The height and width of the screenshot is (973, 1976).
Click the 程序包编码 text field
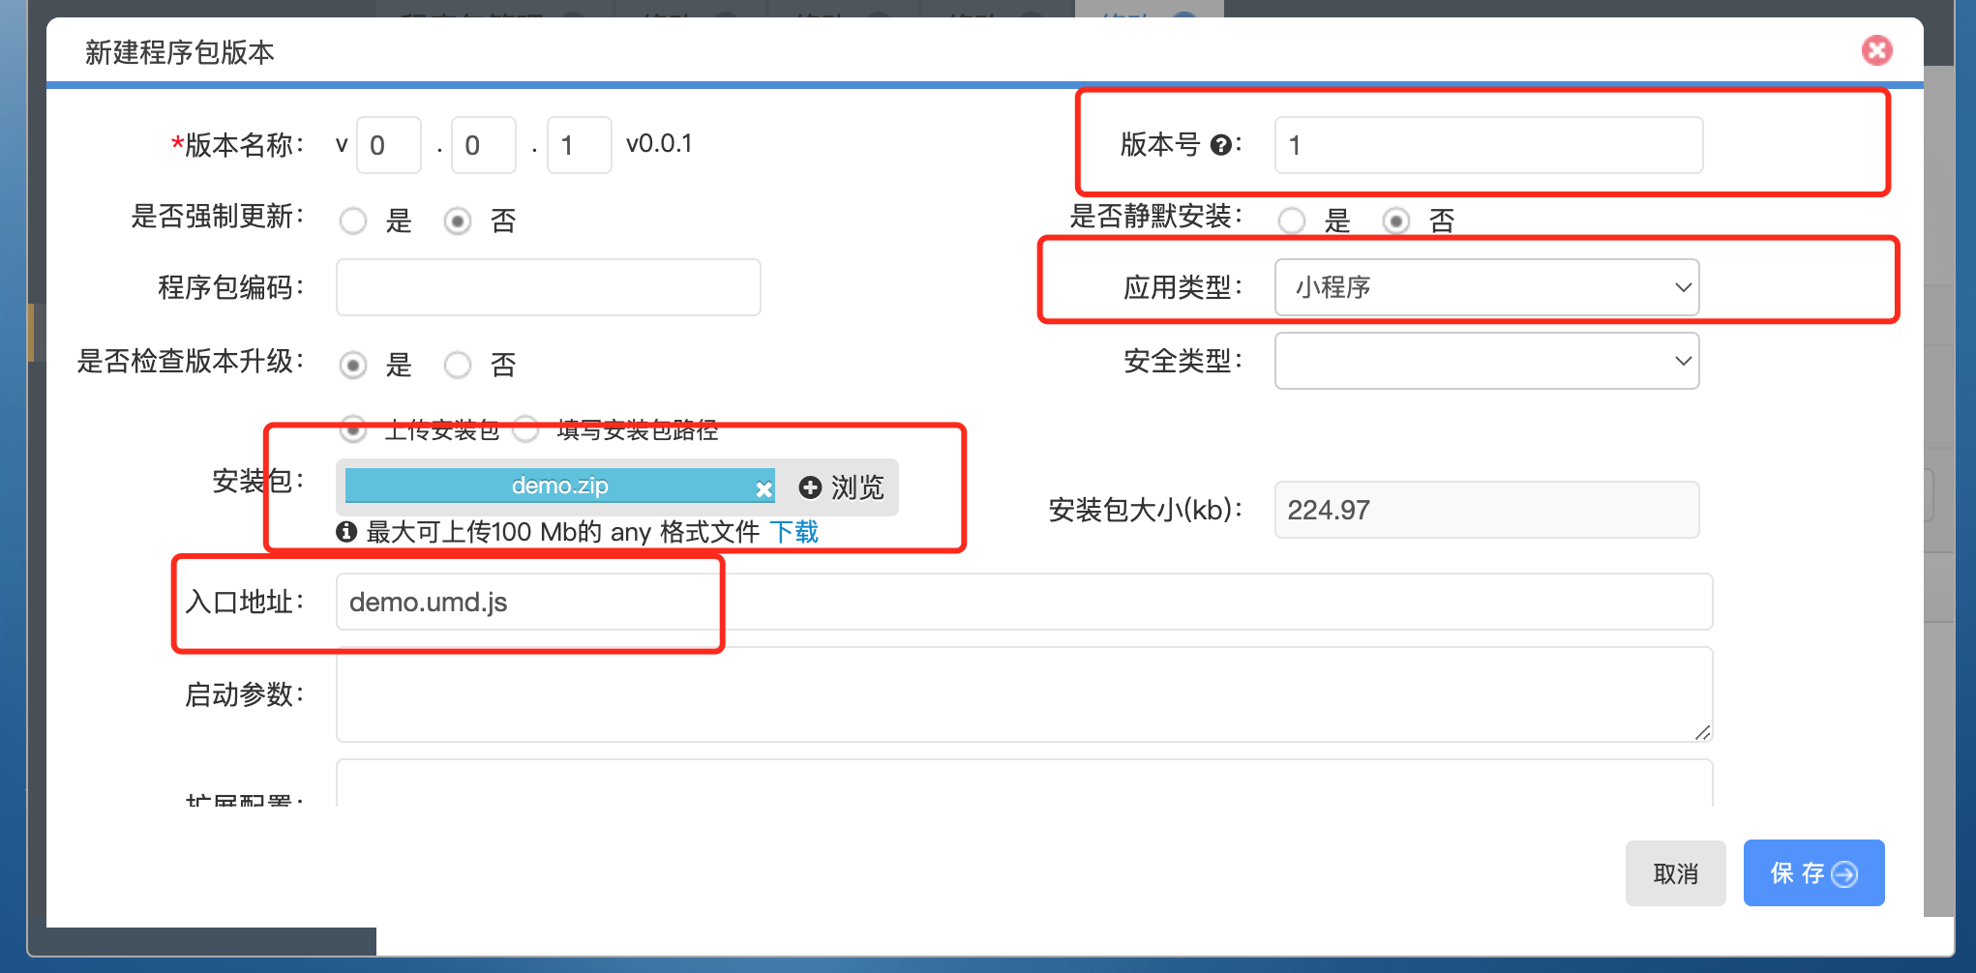(548, 287)
